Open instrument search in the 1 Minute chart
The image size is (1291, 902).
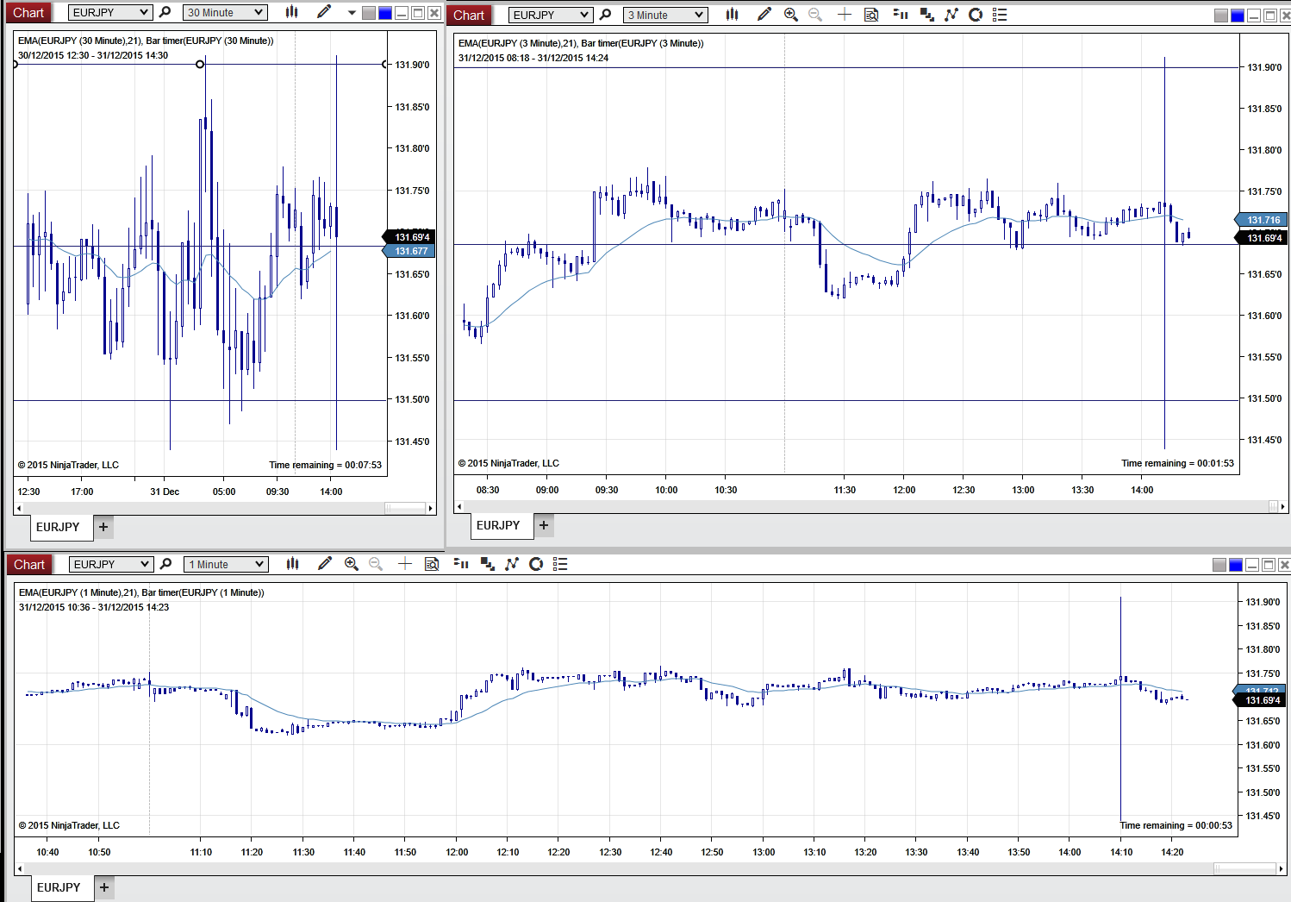[x=166, y=564]
